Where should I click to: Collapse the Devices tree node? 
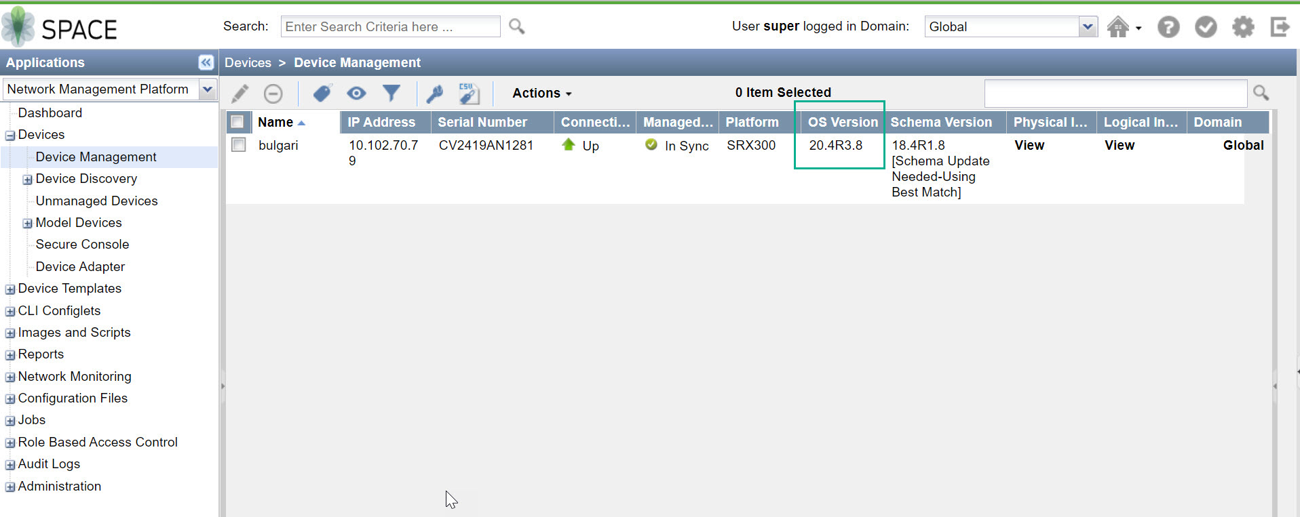click(10, 136)
